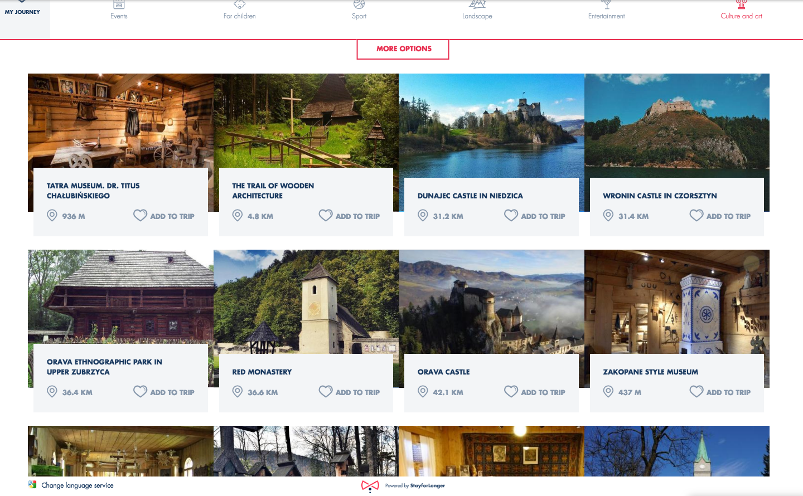This screenshot has width=803, height=496.
Task: Click the Landscape mountains icon
Action: pyautogui.click(x=477, y=5)
